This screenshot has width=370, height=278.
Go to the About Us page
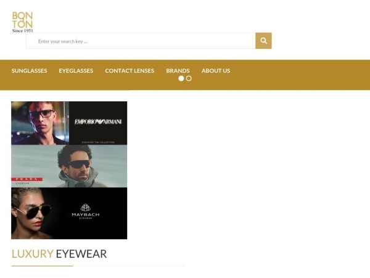coord(216,71)
